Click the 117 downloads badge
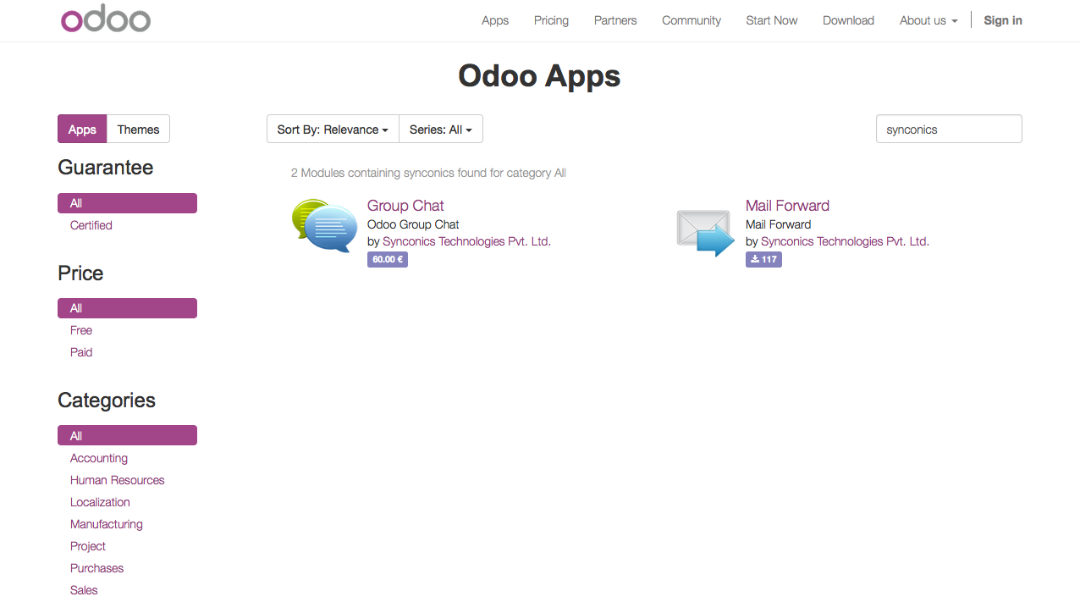 pyautogui.click(x=763, y=260)
